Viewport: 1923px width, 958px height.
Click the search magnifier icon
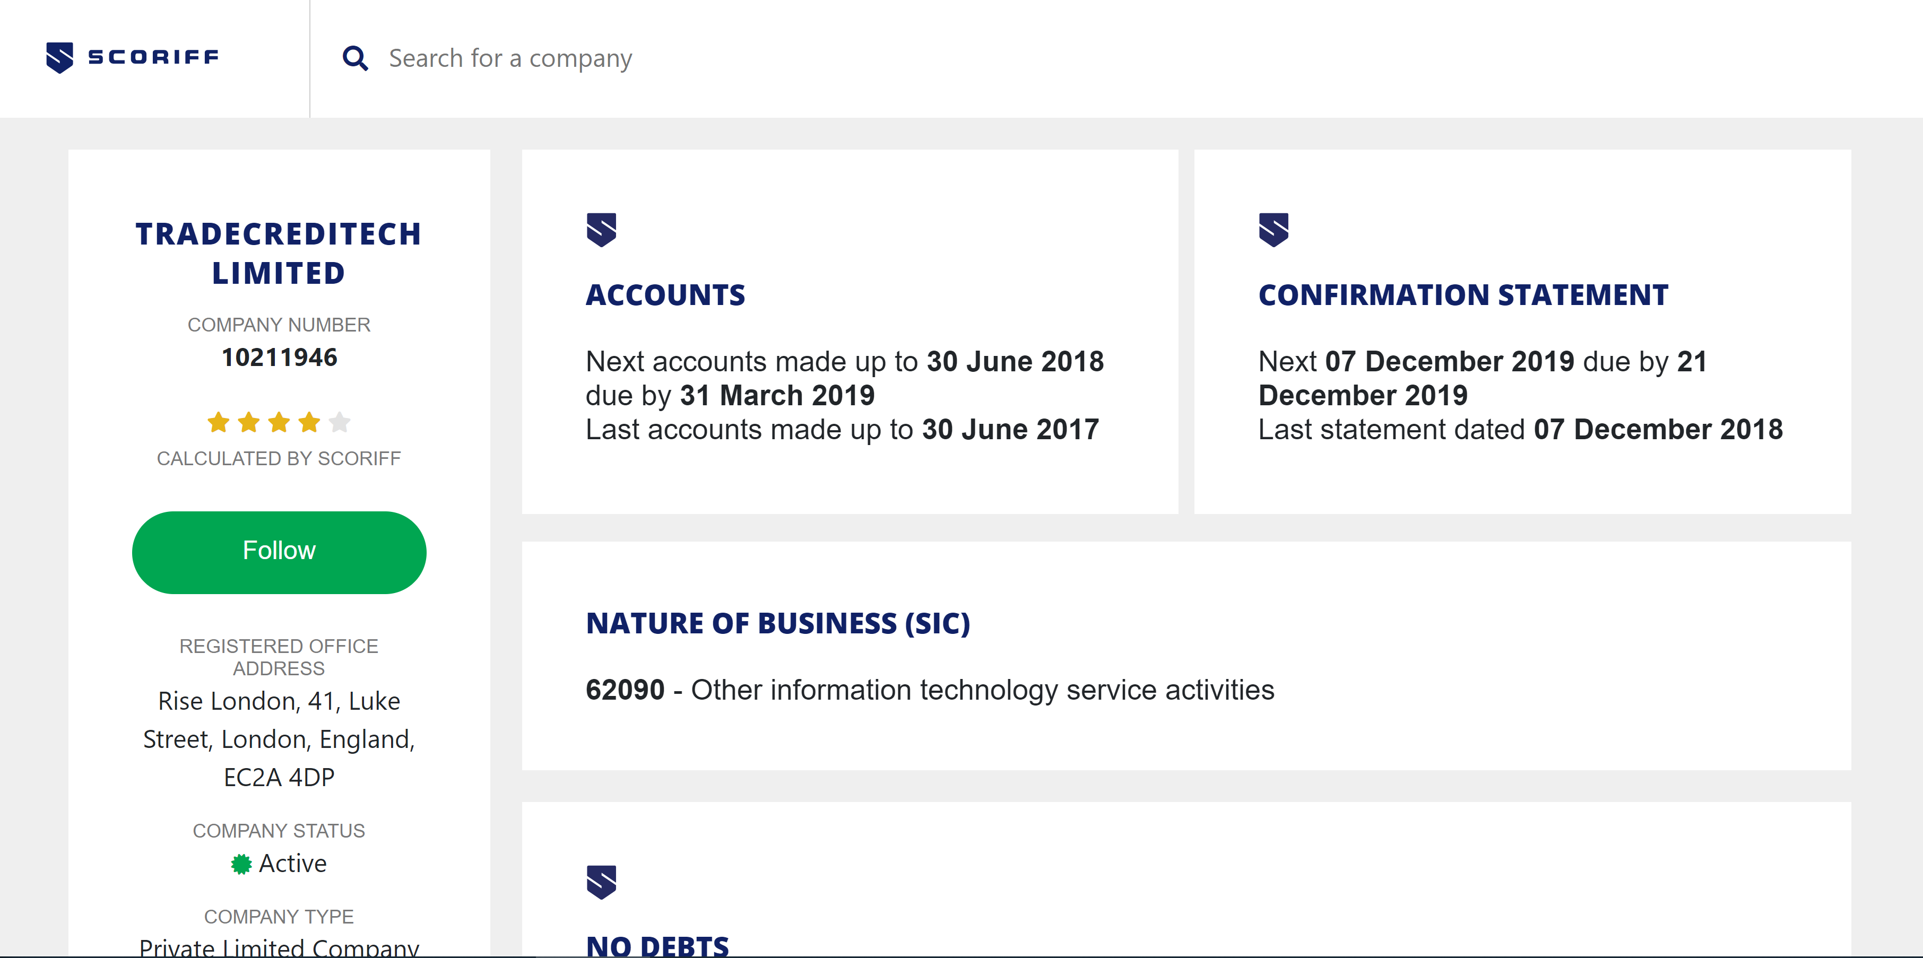point(356,58)
